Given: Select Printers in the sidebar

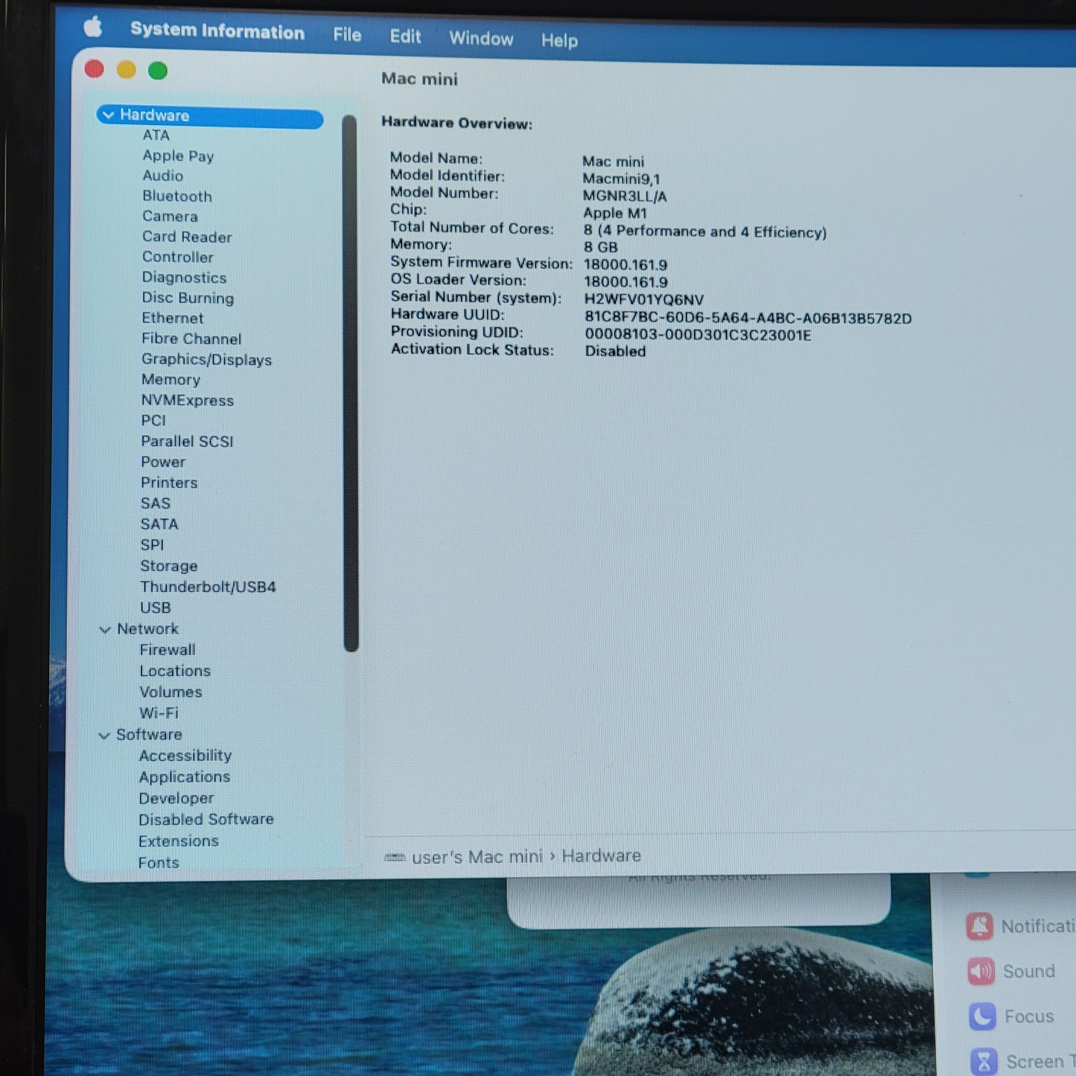Looking at the screenshot, I should coord(169,483).
